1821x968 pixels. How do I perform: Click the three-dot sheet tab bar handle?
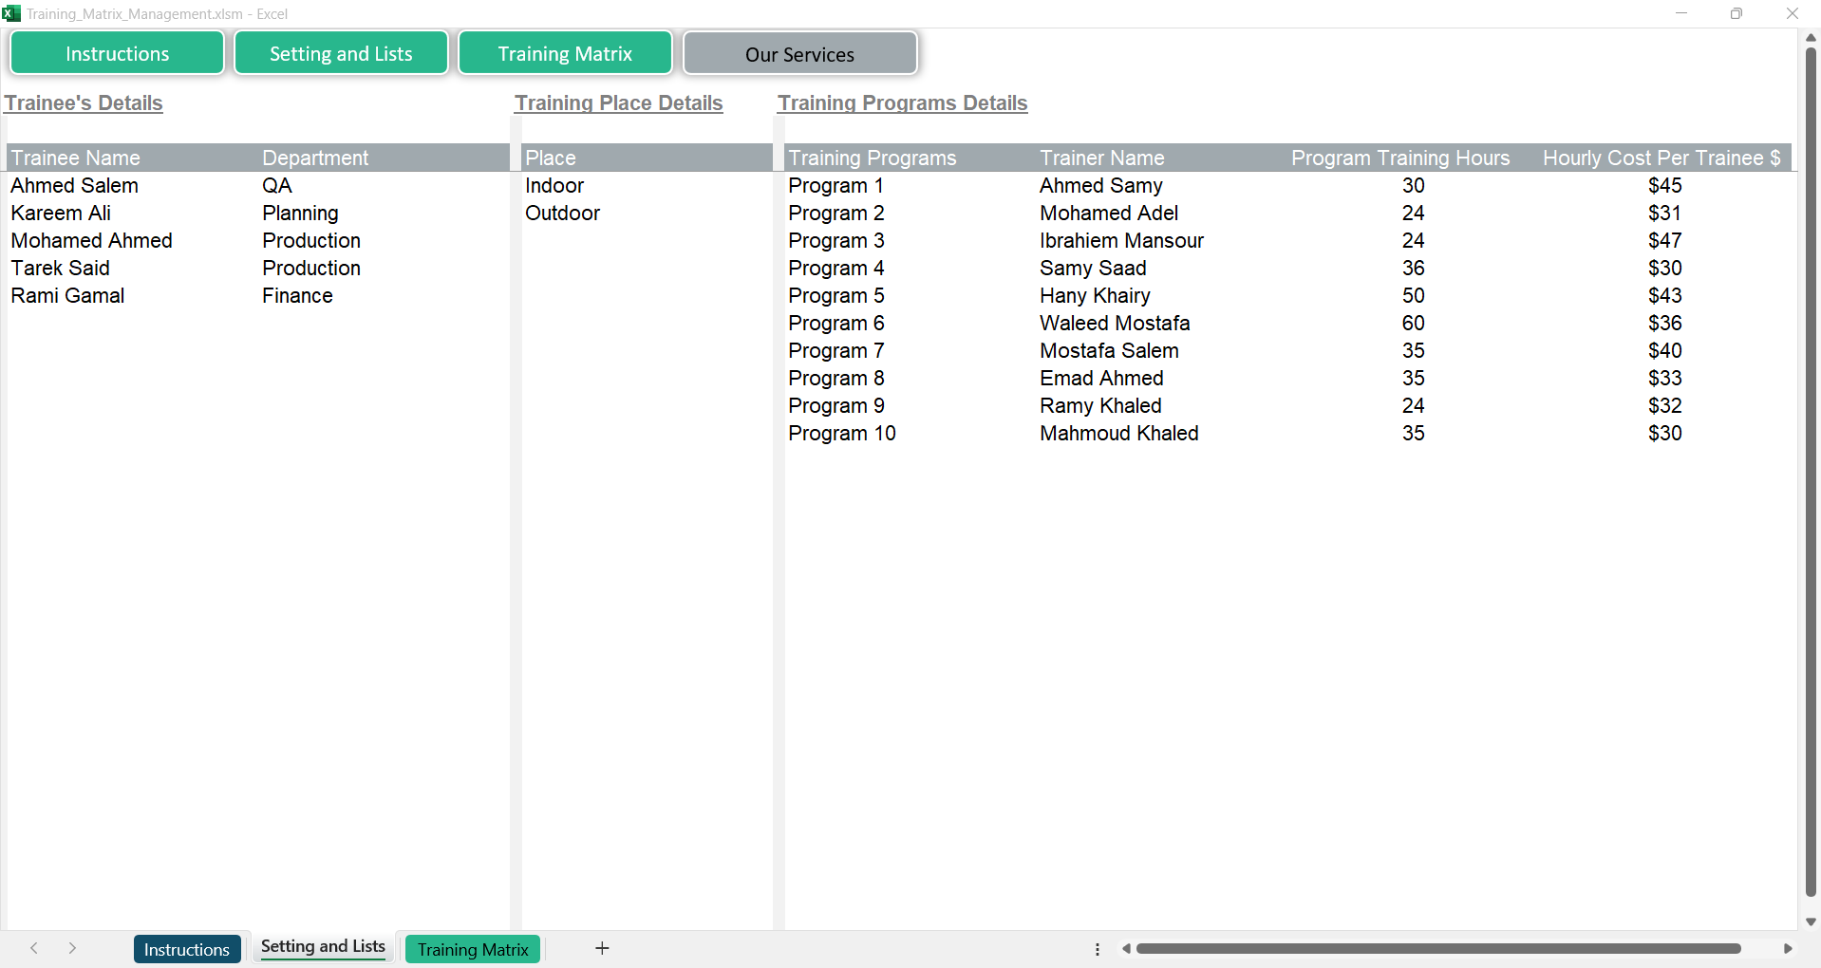pos(1098,949)
